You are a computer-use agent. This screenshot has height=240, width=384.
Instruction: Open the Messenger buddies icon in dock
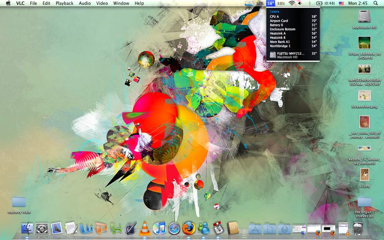coord(204,228)
